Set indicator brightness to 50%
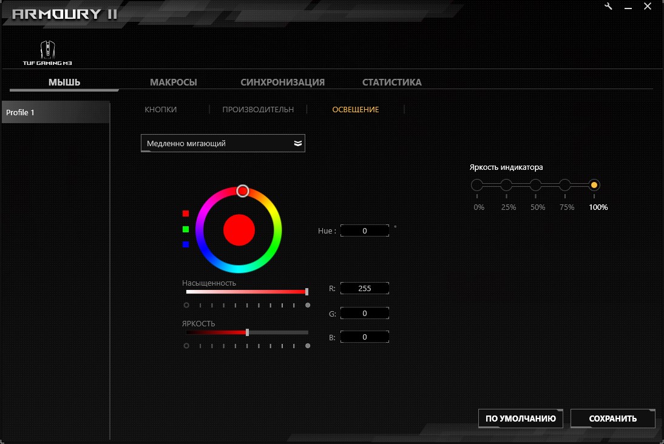This screenshot has width=664, height=444. tap(536, 185)
